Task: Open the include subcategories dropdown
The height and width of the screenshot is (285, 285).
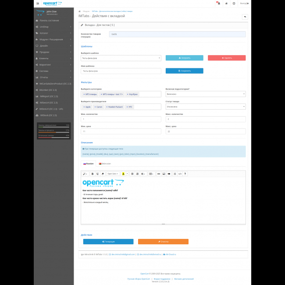Action: point(206,94)
